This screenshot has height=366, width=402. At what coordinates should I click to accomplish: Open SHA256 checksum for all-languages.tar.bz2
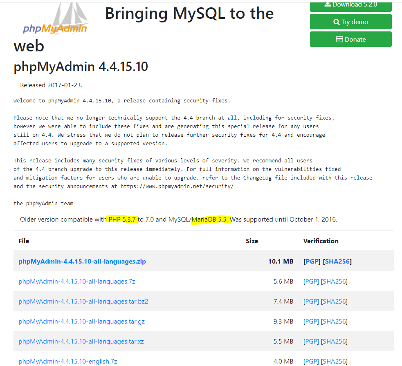[334, 301]
